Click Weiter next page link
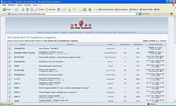The width and height of the screenshot is (176, 106). [x=163, y=41]
